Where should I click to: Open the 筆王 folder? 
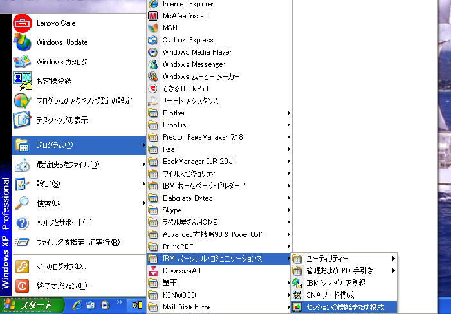pos(219,283)
